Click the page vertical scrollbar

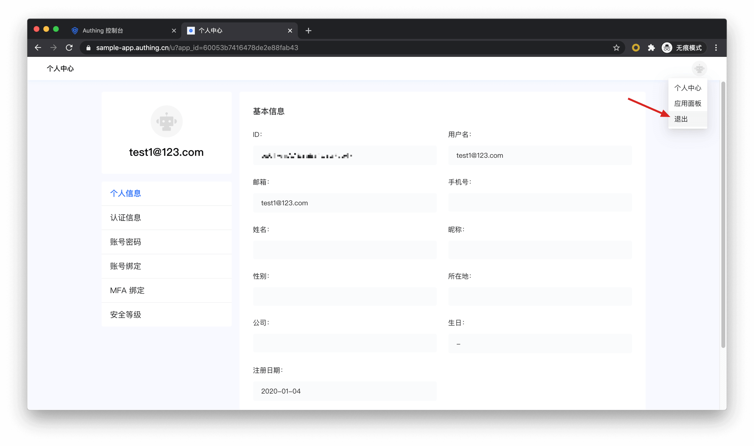(723, 215)
